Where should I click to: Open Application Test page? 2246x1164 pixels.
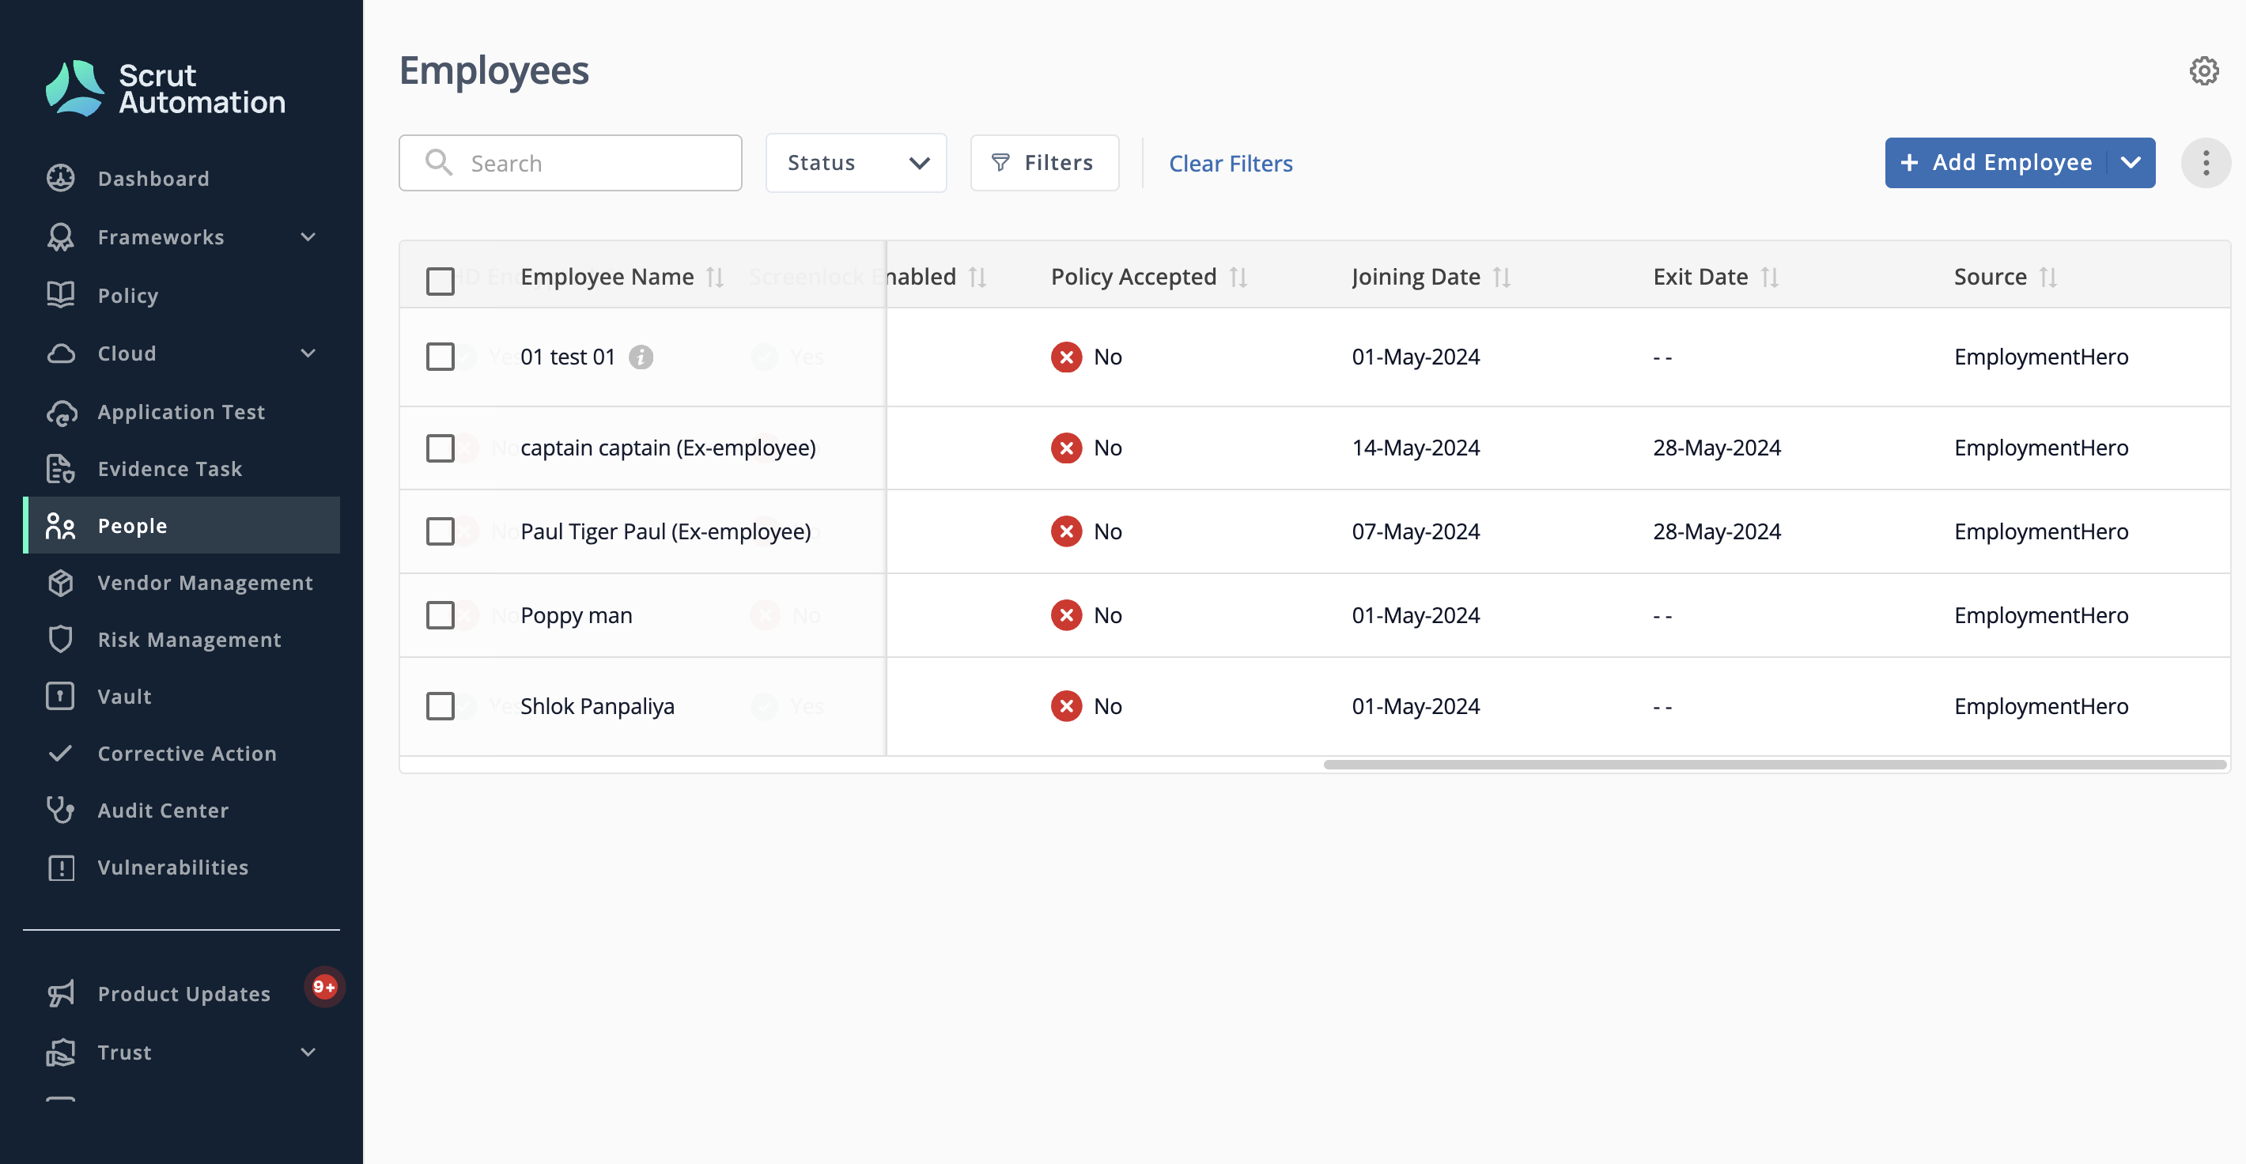pyautogui.click(x=181, y=411)
